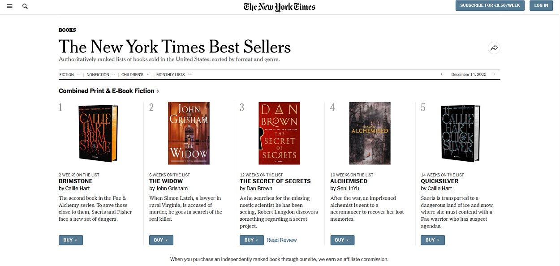Open Buy dropdown for The Widow
This screenshot has width=560, height=266.
click(161, 240)
